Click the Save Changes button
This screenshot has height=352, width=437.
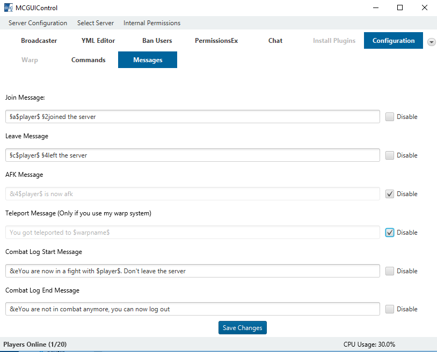click(242, 328)
